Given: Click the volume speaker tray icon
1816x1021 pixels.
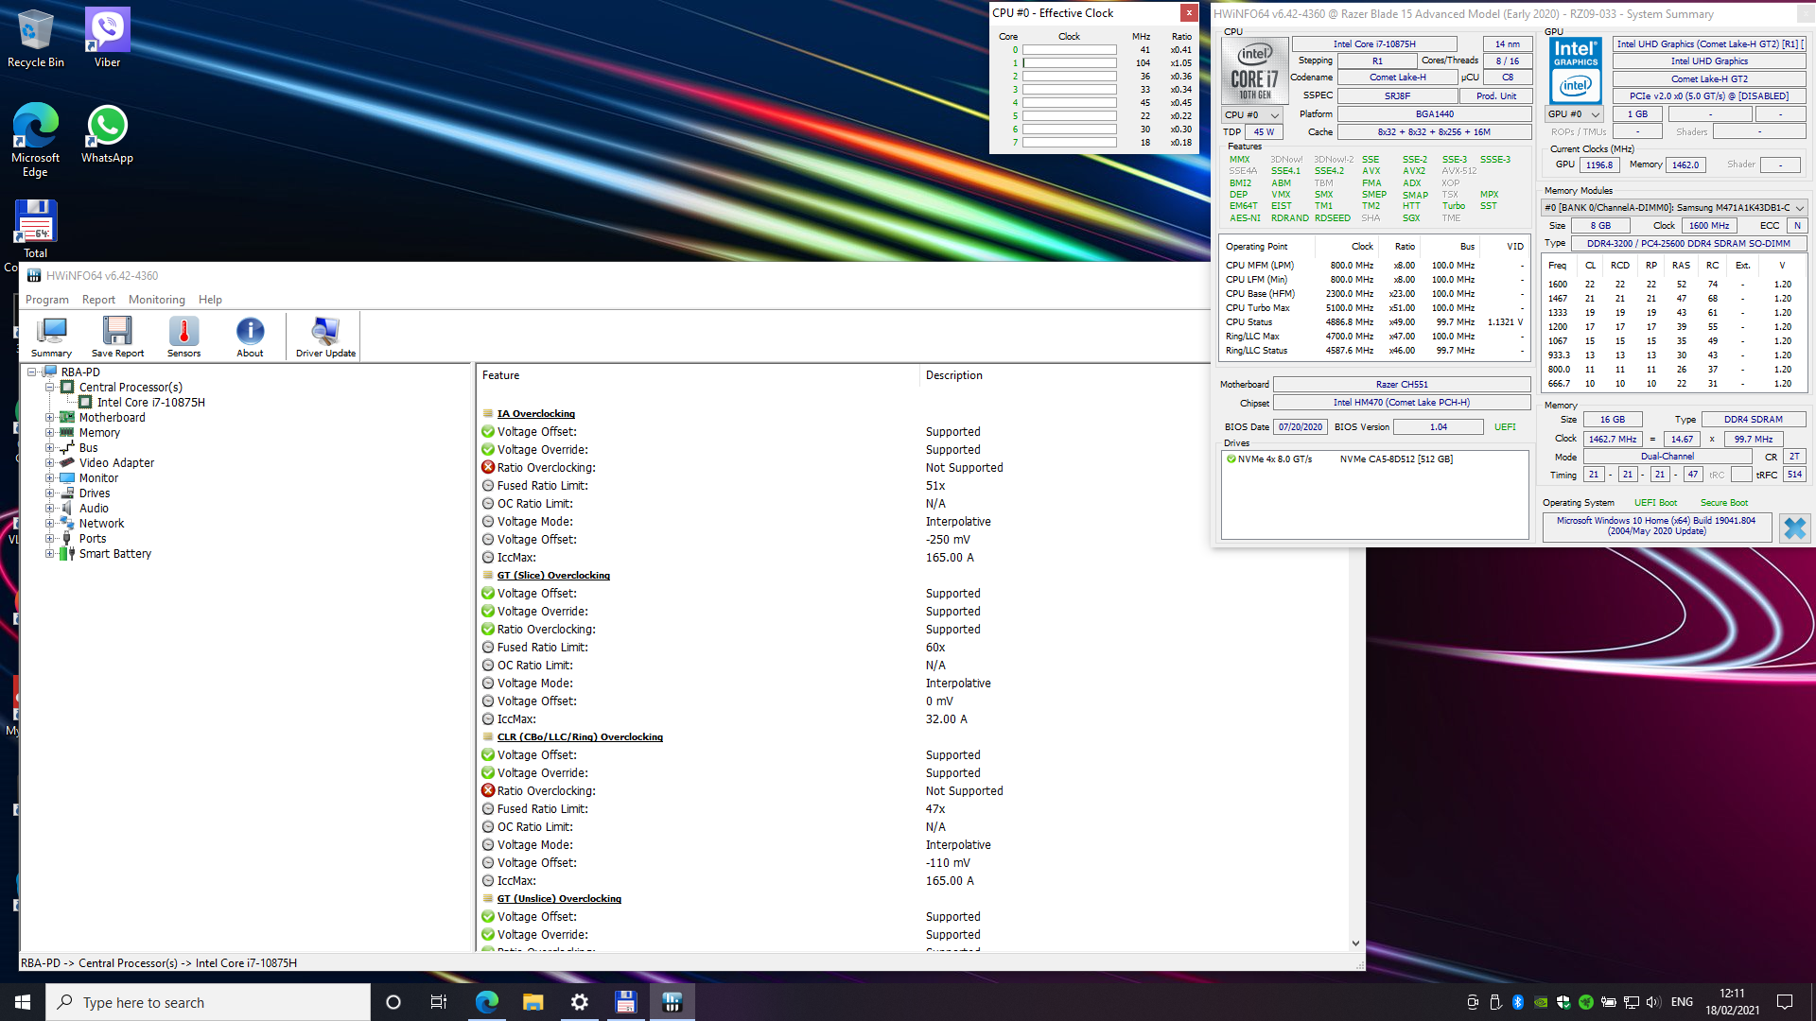Looking at the screenshot, I should [x=1652, y=1002].
